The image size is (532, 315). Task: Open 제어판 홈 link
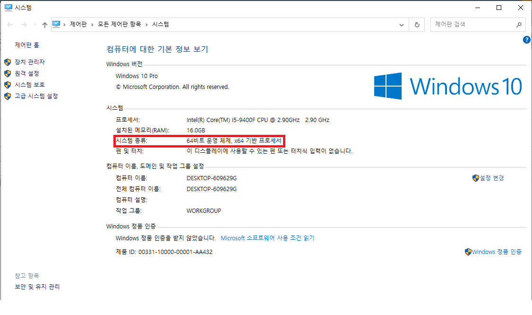point(27,45)
